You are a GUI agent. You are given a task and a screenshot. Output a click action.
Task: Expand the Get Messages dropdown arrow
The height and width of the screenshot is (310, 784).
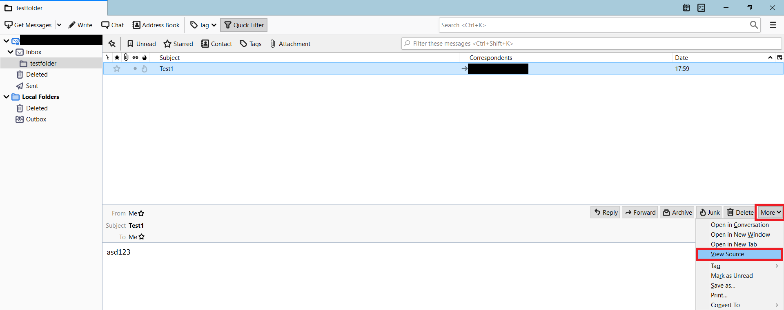(x=59, y=25)
